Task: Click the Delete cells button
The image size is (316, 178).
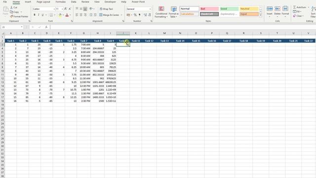Action: coord(277,11)
